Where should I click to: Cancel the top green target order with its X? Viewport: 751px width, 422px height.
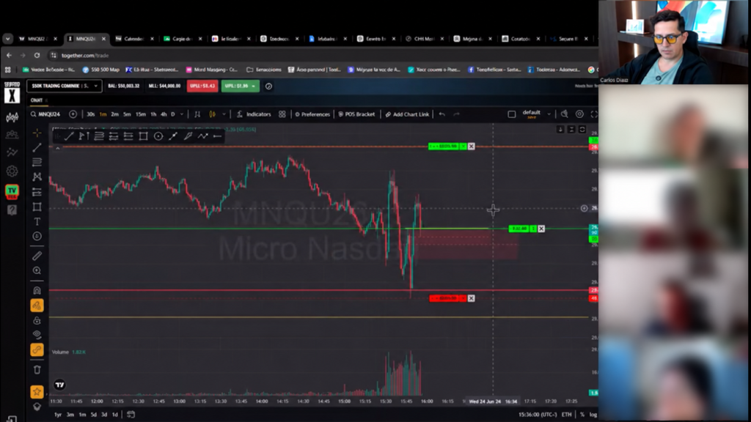click(472, 147)
